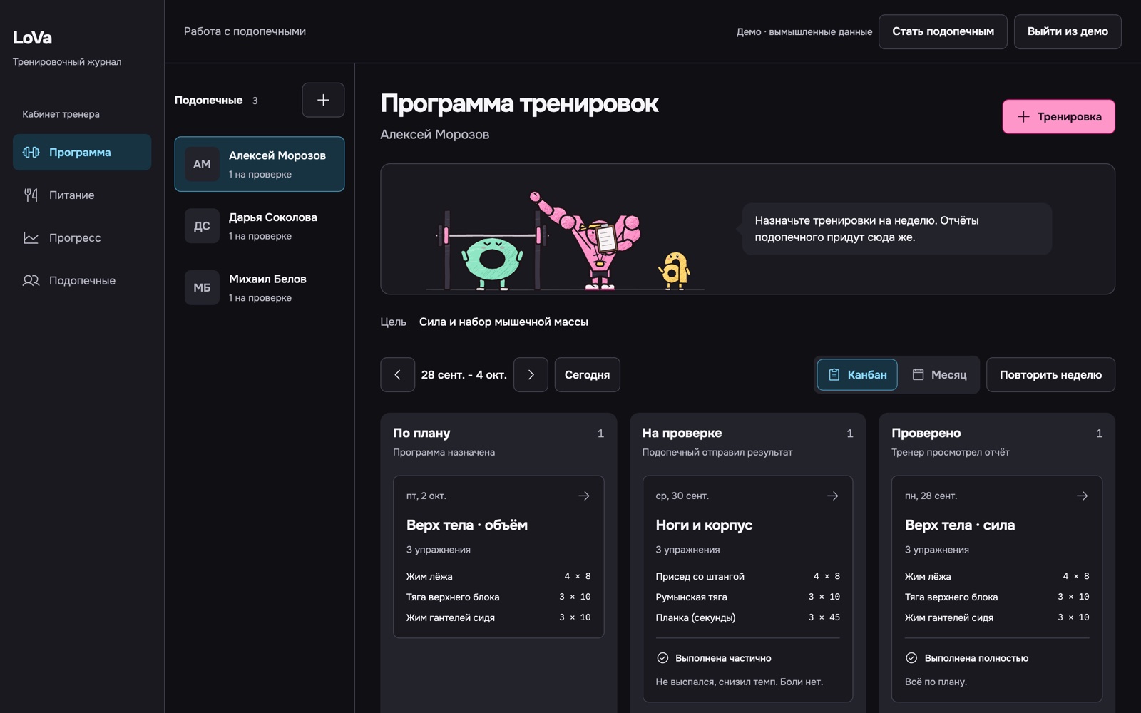Open the Прогресс menu item

[x=82, y=237]
